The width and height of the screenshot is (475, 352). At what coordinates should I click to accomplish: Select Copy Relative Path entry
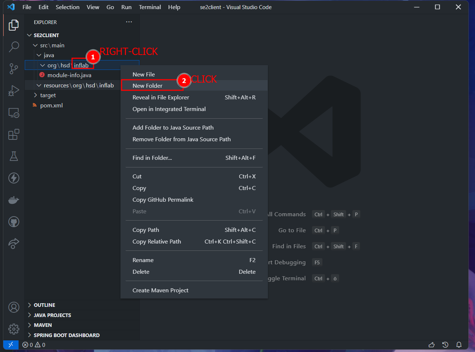coord(194,241)
